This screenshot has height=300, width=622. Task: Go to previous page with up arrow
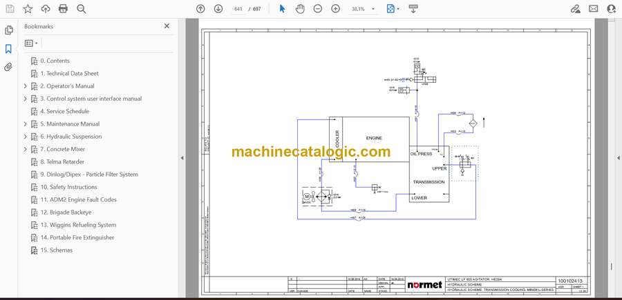200,9
